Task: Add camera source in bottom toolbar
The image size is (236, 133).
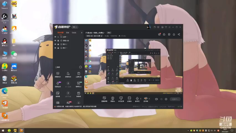Action: 113,99
